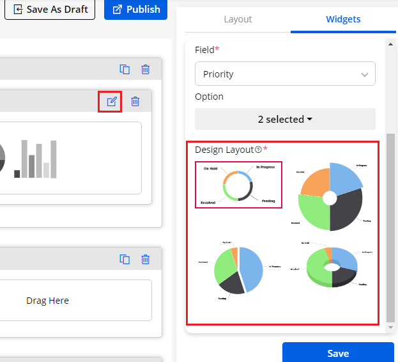The height and width of the screenshot is (362, 398).
Task: Delete the widget next to the edit icon
Action: pyautogui.click(x=135, y=101)
